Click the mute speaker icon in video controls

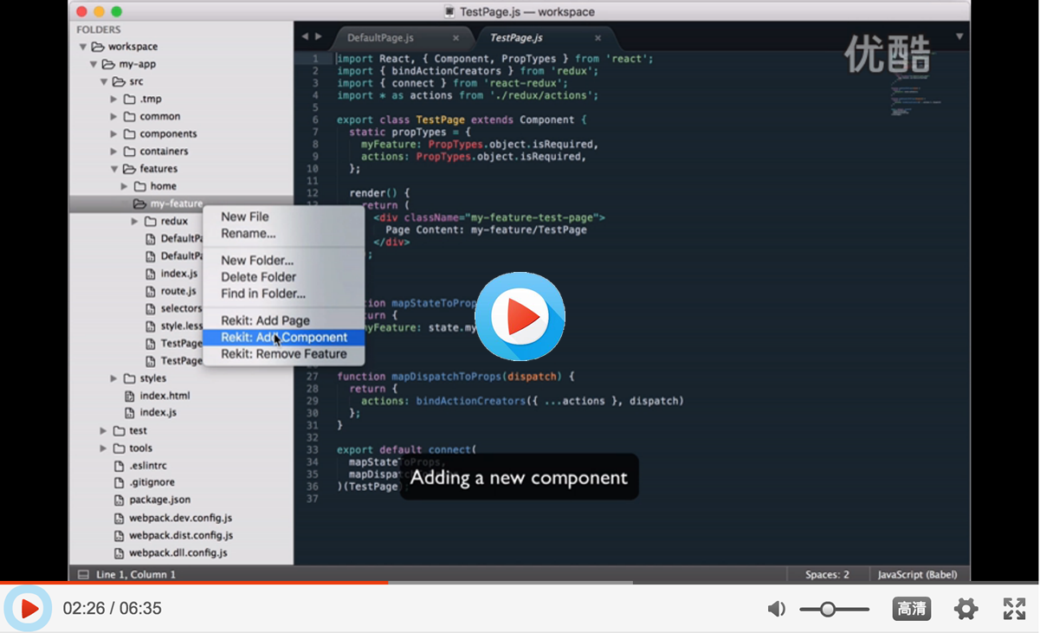pyautogui.click(x=777, y=609)
